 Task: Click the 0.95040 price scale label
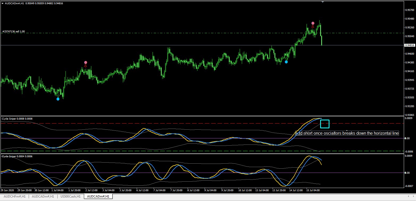[409, 36]
